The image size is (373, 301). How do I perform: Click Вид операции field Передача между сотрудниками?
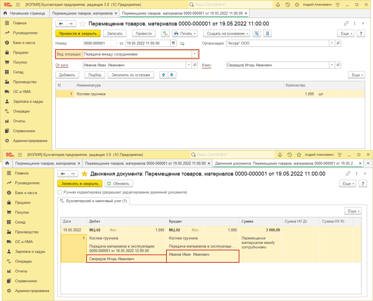tap(137, 54)
